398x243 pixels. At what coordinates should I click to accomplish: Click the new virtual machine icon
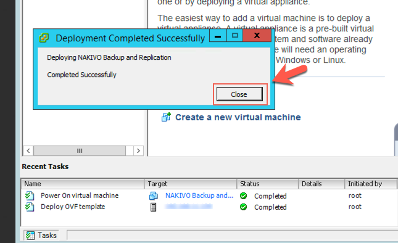[x=166, y=117]
